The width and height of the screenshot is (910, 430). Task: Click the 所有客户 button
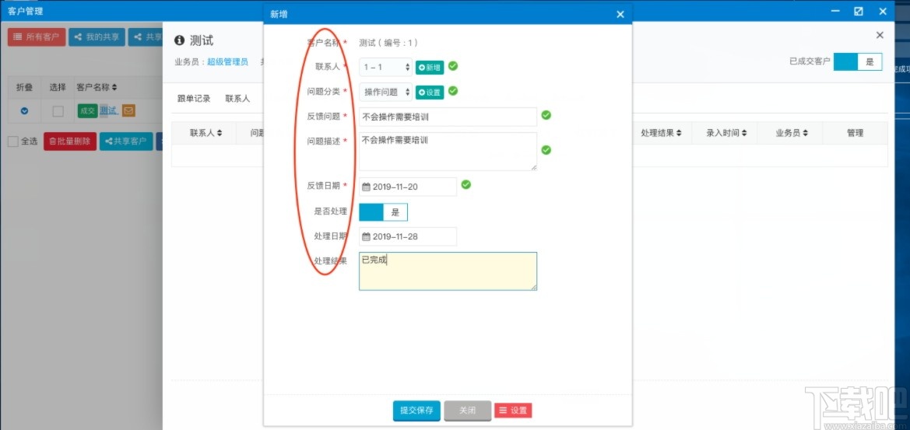pyautogui.click(x=37, y=37)
